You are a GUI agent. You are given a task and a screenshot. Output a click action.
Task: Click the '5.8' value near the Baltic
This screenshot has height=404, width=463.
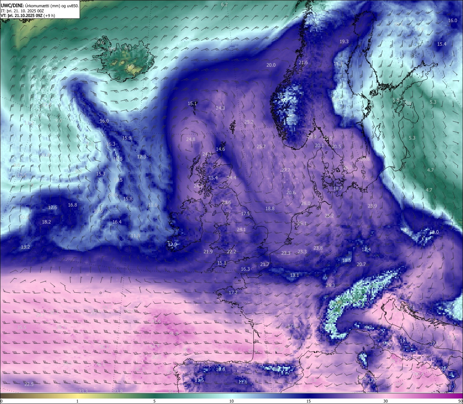[x=396, y=100]
